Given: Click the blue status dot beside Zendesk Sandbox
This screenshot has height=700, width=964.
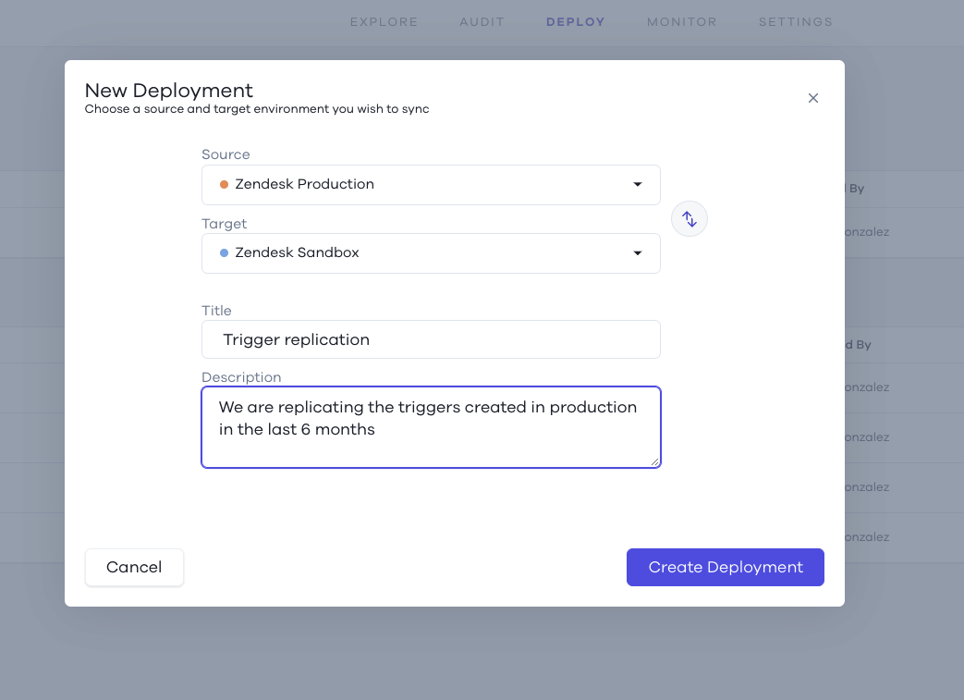Looking at the screenshot, I should (222, 252).
